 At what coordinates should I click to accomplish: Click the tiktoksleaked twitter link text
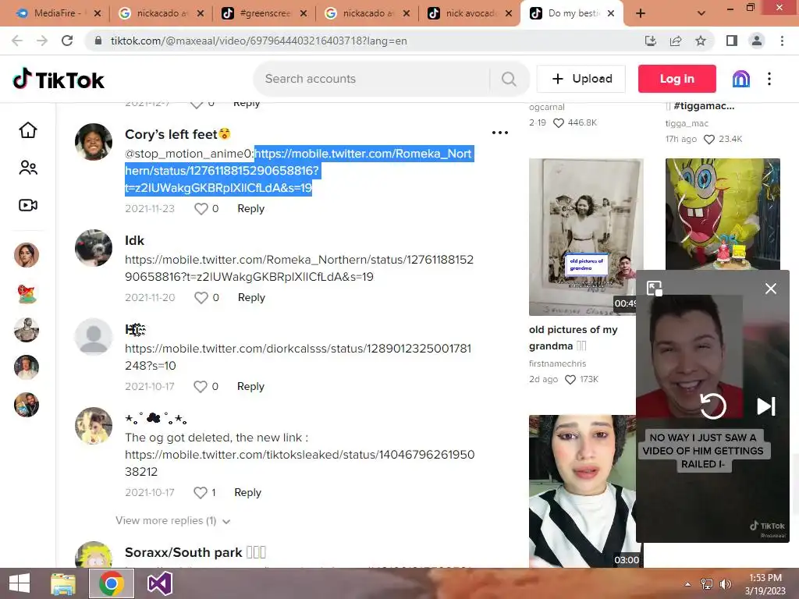point(300,463)
